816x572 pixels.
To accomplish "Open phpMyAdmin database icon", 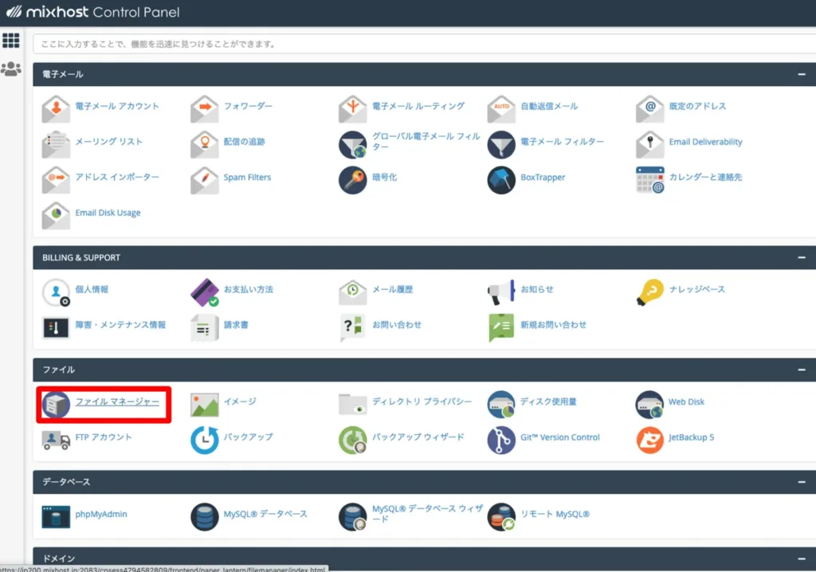I will click(x=56, y=516).
